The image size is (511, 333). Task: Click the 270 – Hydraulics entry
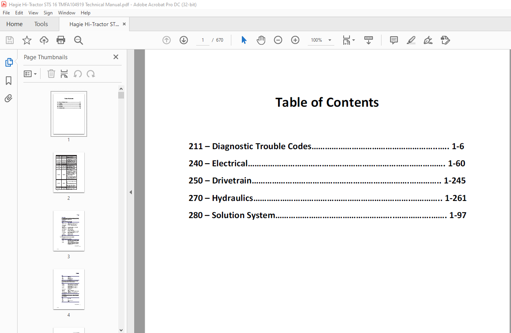click(328, 198)
